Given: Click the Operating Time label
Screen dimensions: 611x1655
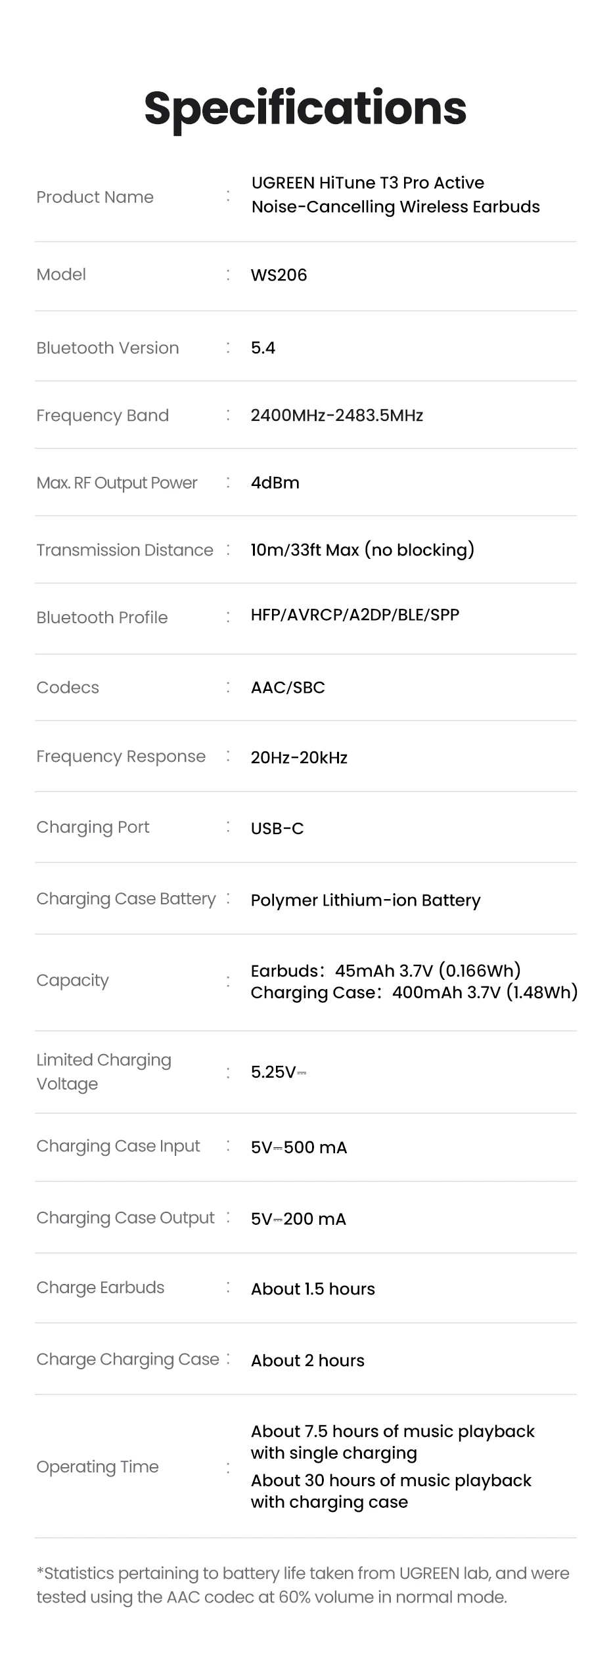Looking at the screenshot, I should (x=97, y=1467).
